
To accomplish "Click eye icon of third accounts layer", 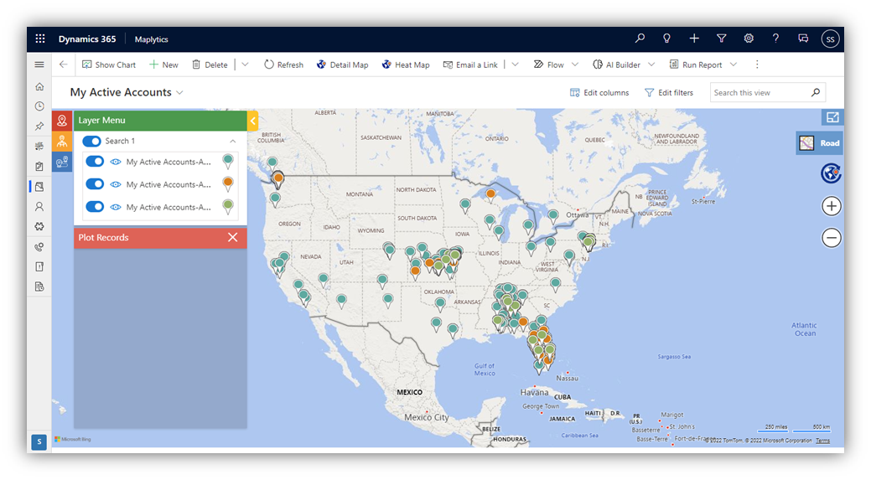I will 116,207.
